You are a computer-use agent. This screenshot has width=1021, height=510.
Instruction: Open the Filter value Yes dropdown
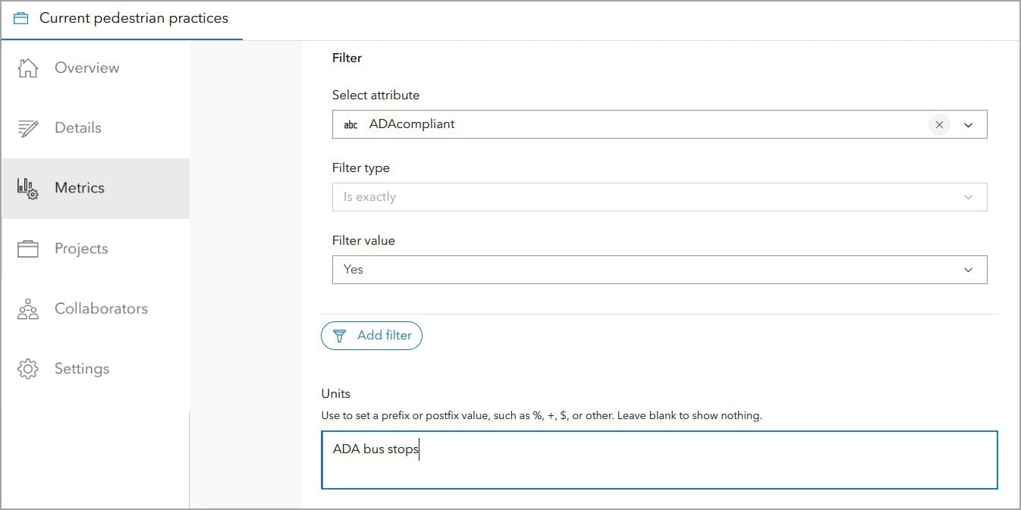coord(659,270)
